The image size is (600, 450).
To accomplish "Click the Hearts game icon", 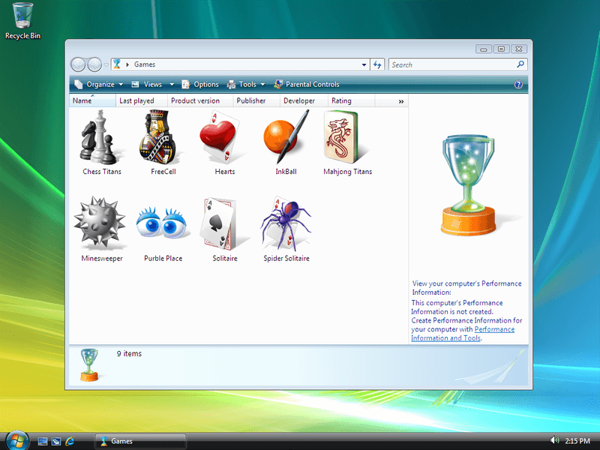I will coord(220,136).
